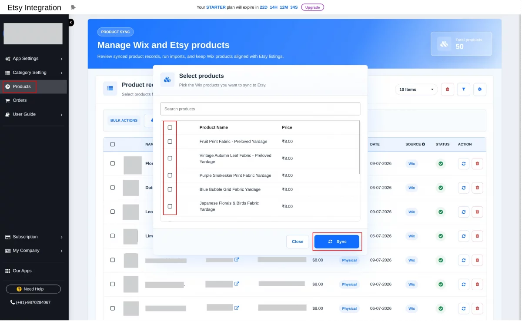Click sync icon in the 'Flor' product row
The height and width of the screenshot is (321, 522).
[x=464, y=164]
